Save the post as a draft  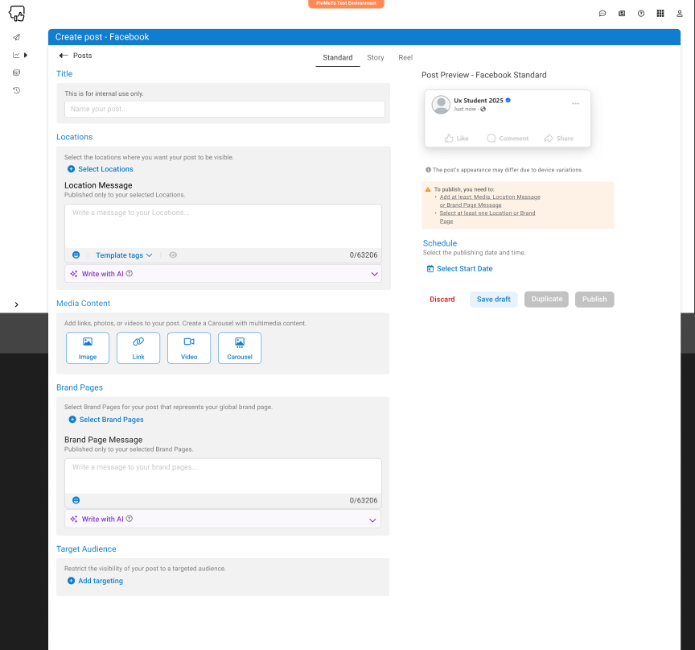pos(492,299)
